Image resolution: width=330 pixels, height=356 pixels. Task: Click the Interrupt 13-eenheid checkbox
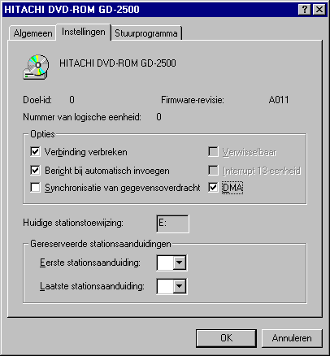click(213, 171)
